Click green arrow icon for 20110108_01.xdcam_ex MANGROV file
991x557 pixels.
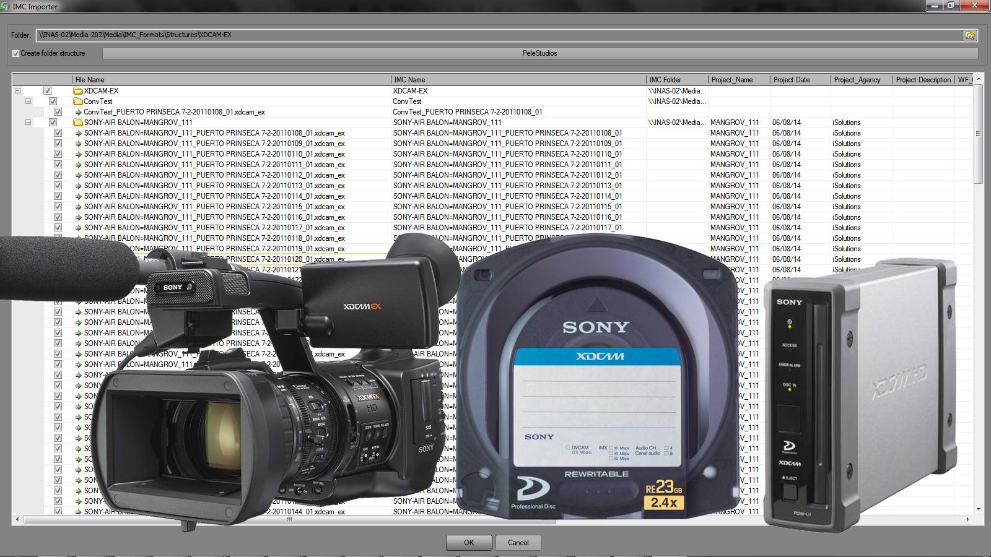click(78, 133)
